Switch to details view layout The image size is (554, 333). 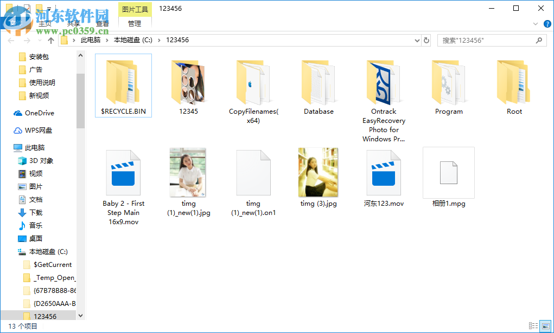tap(533, 325)
